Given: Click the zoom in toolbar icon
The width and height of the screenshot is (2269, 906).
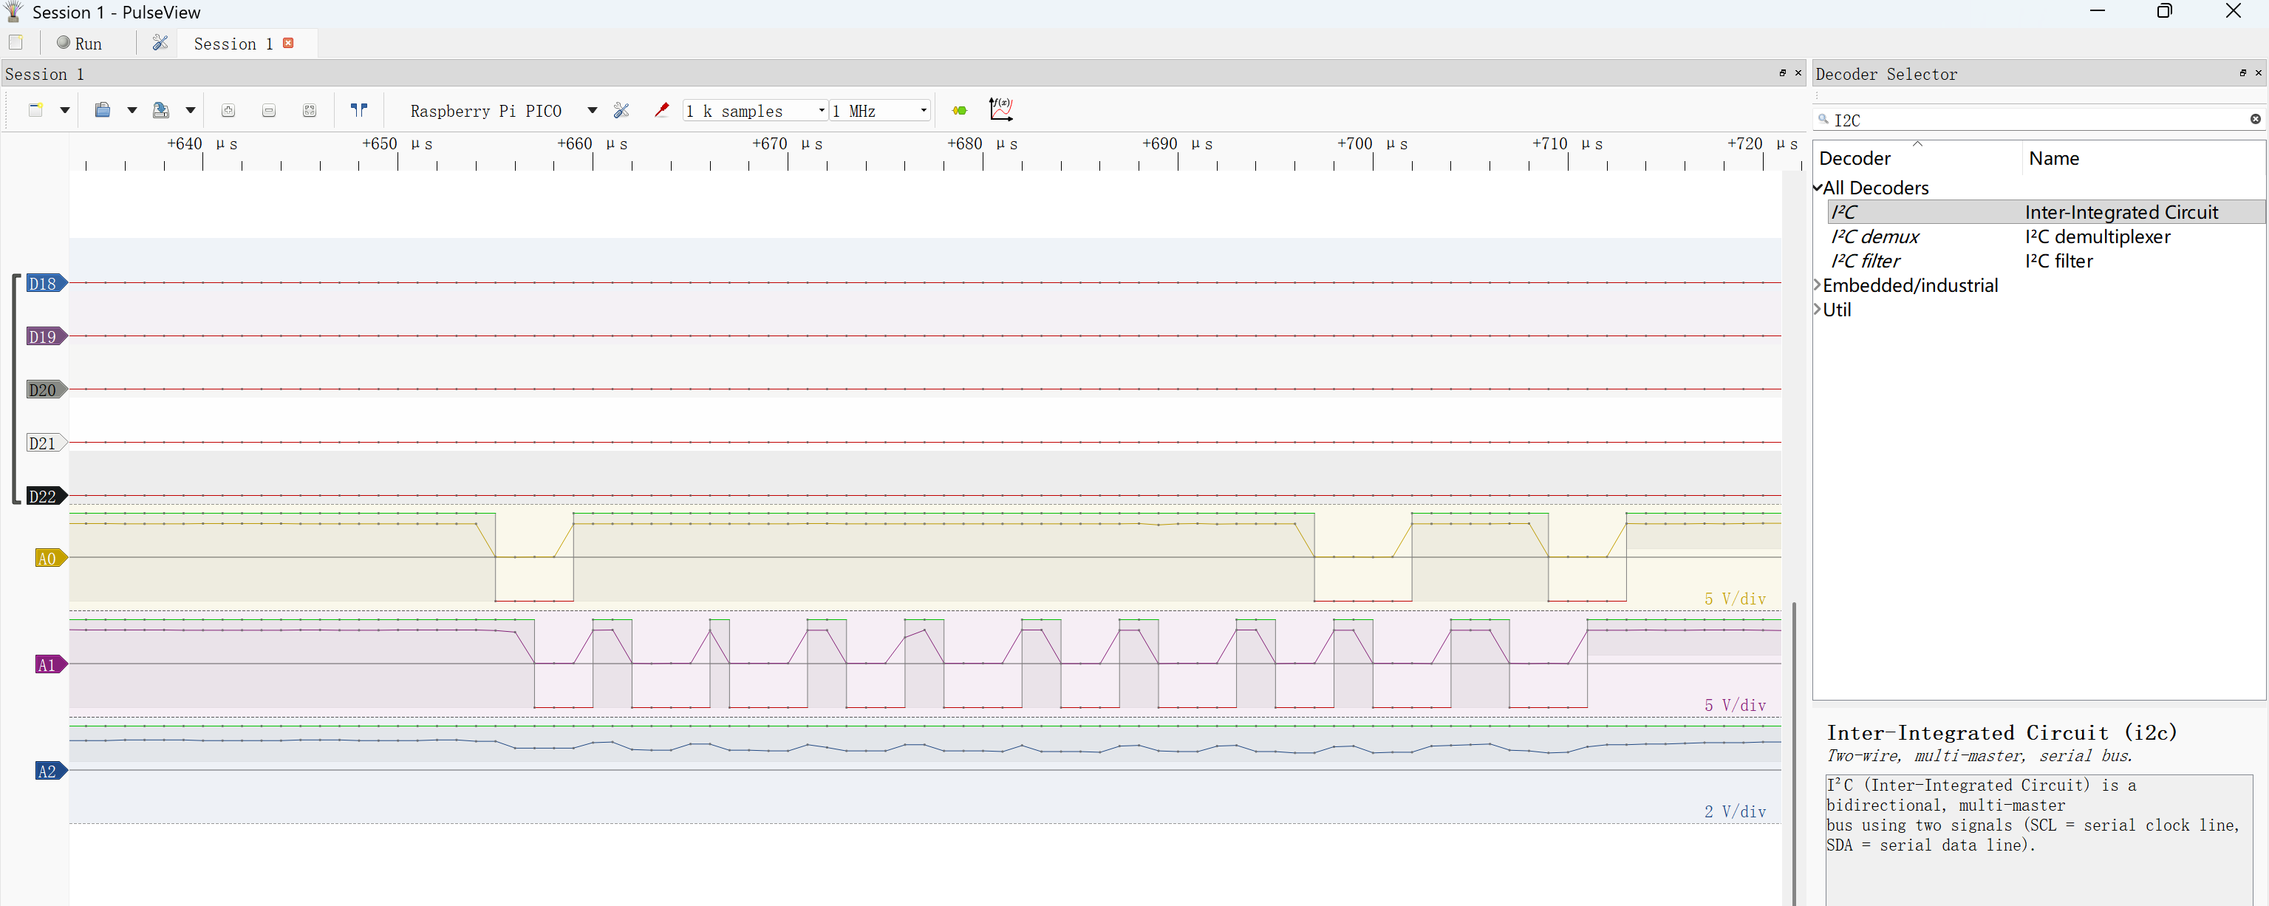Looking at the screenshot, I should 228,110.
